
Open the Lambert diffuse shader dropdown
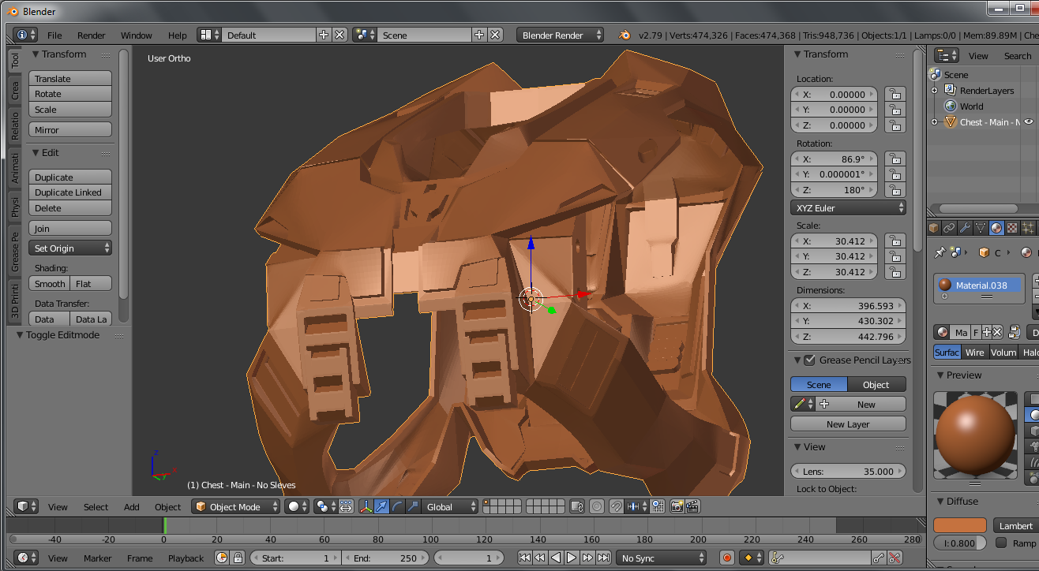pos(1016,525)
